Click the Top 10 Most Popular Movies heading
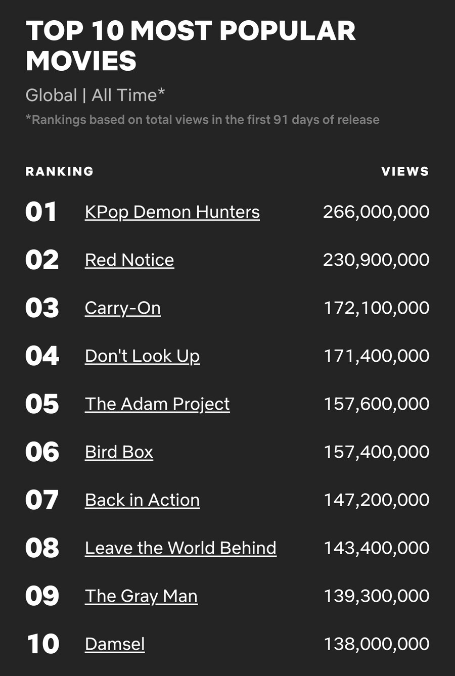The image size is (455, 676). coord(191,45)
